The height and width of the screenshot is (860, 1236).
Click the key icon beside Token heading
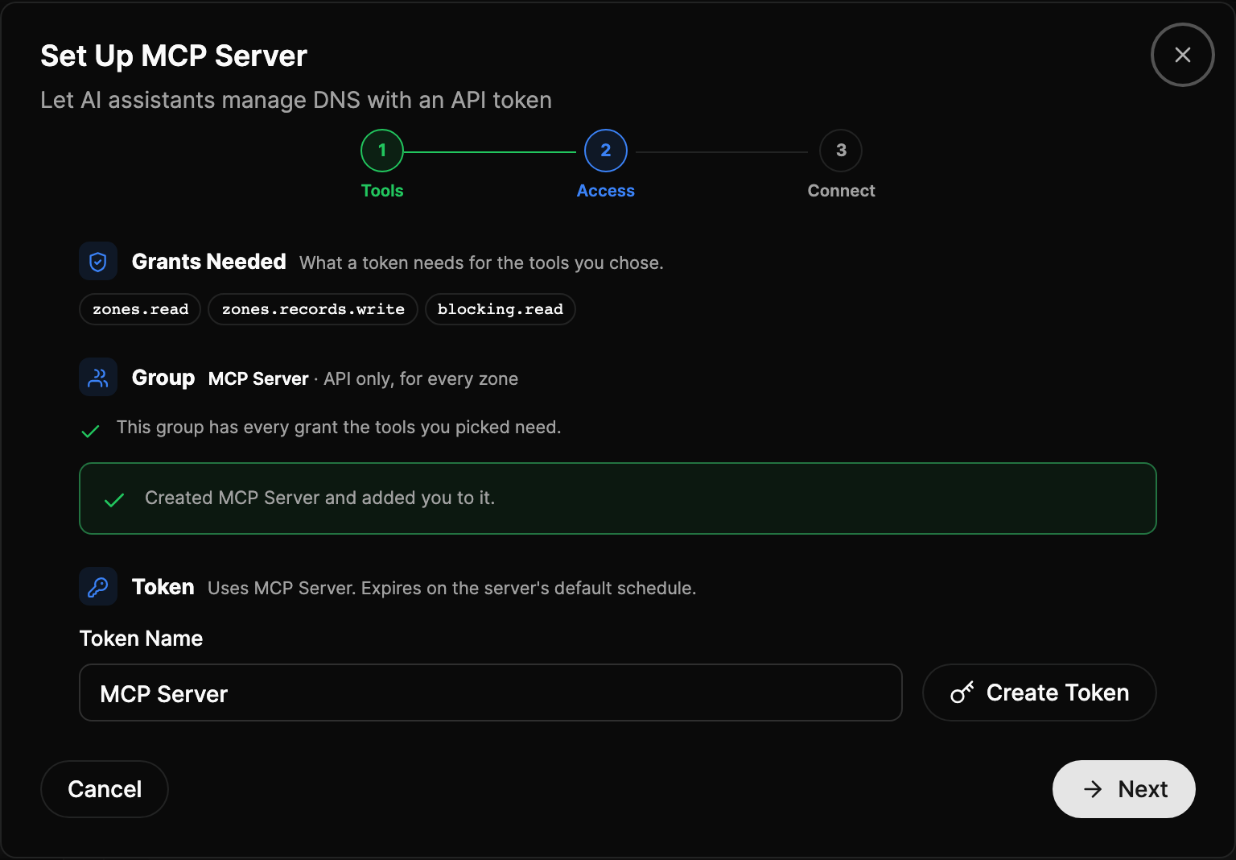98,587
